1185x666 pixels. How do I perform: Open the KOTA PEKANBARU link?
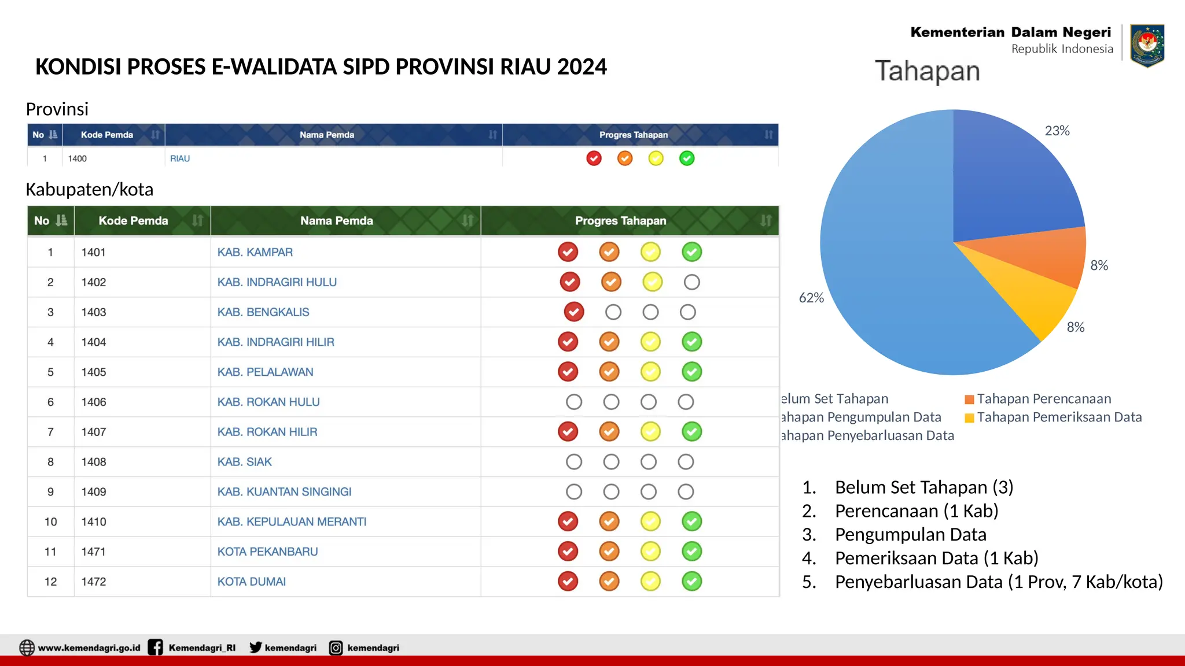point(267,552)
